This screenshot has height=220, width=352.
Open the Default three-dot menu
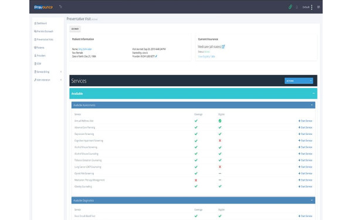312,7
